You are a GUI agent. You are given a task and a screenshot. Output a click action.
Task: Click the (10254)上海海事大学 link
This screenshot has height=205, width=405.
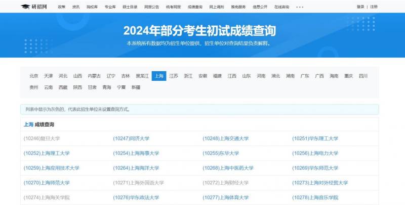click(136, 153)
